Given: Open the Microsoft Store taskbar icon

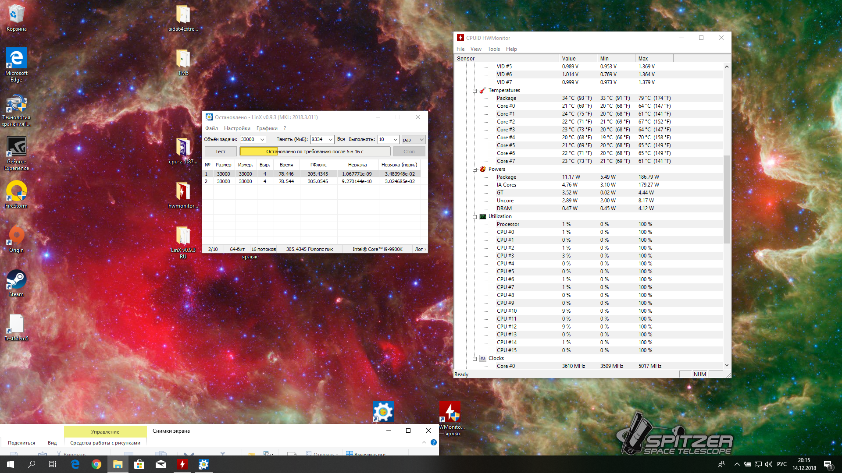Looking at the screenshot, I should coord(139,464).
